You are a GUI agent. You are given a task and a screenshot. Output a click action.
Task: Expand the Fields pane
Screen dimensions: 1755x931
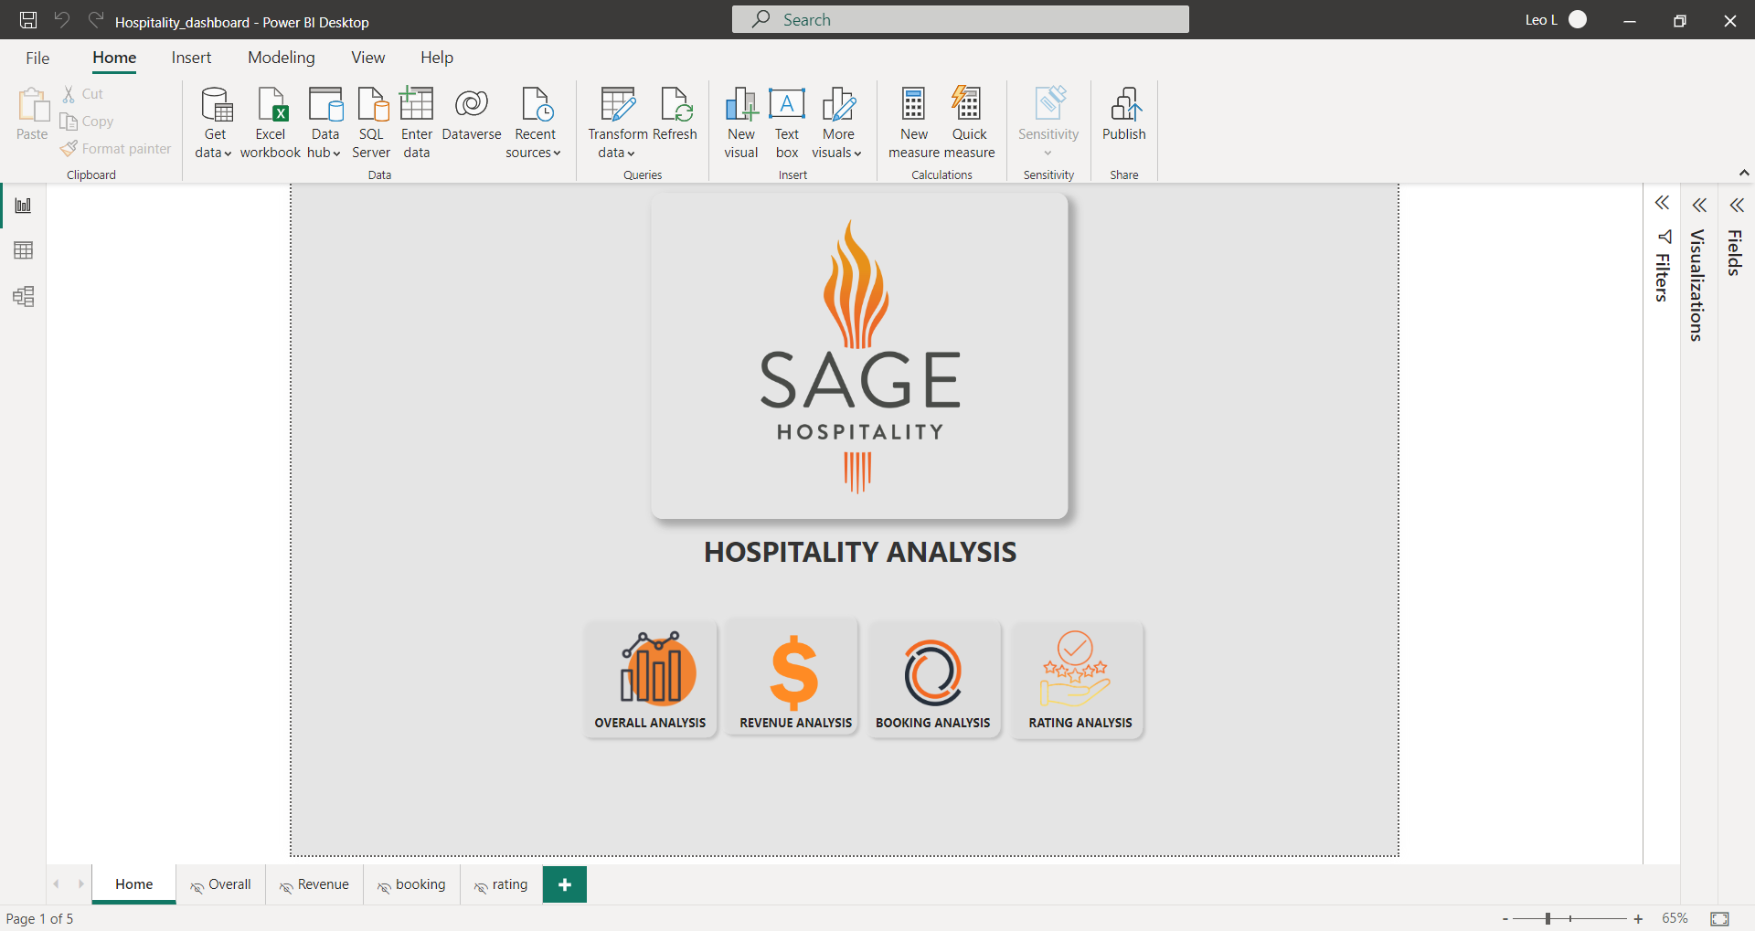1737,205
